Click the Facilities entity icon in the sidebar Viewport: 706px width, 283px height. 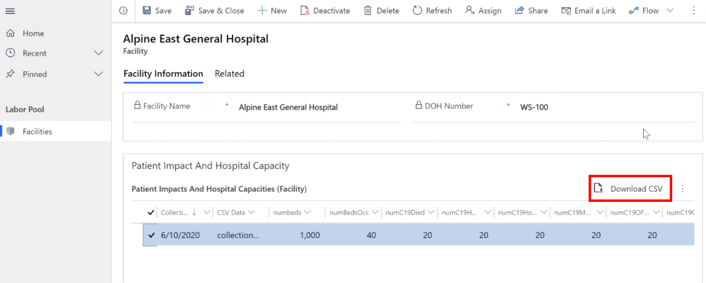pos(11,132)
